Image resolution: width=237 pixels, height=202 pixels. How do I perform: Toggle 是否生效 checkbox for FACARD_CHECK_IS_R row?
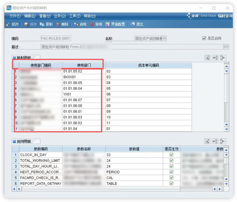tap(172, 178)
